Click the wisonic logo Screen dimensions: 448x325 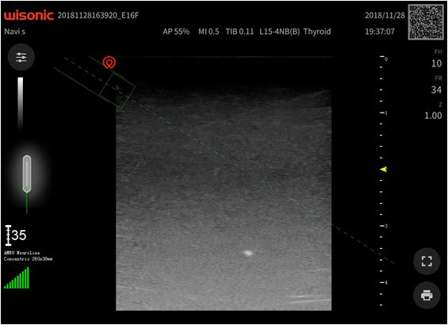tap(29, 15)
